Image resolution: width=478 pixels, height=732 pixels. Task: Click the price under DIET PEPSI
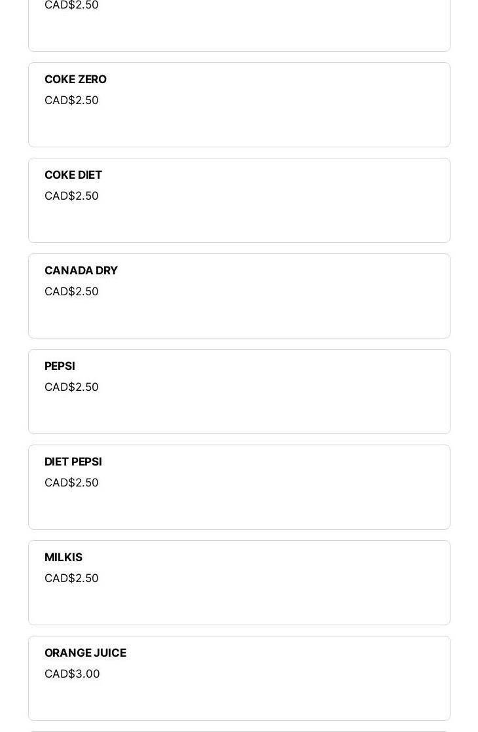(x=71, y=483)
